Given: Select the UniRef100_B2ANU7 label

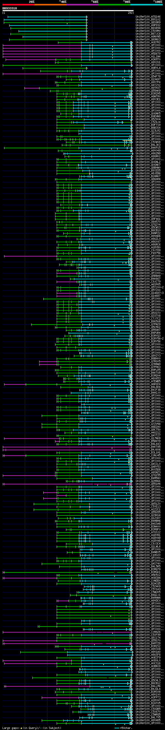Looking at the screenshot, I should click(x=148, y=176).
